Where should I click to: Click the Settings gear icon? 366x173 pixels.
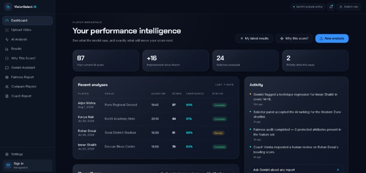click(x=7, y=154)
